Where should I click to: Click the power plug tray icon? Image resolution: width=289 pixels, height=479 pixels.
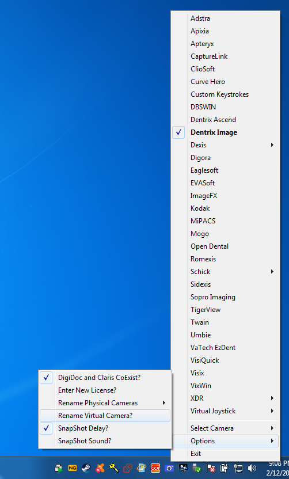click(x=225, y=468)
